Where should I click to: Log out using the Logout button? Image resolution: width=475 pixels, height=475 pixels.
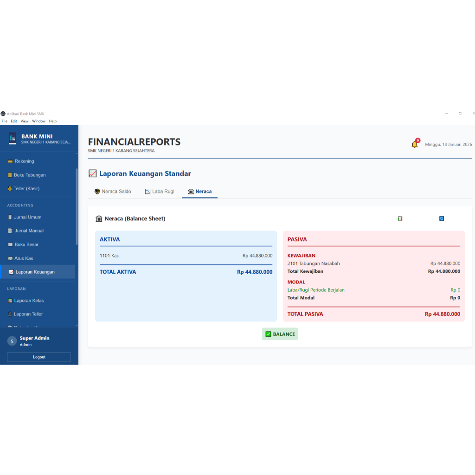coord(39,357)
